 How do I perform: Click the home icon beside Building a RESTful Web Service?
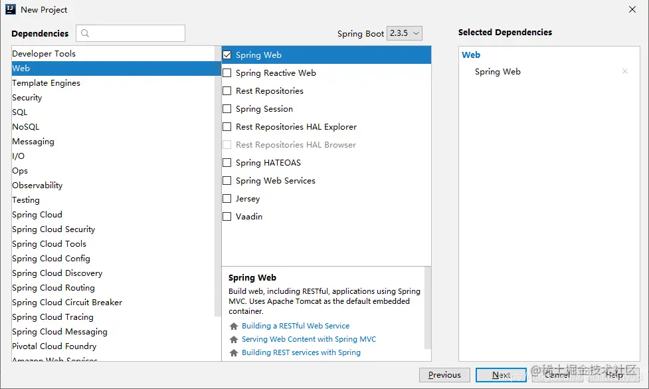point(233,326)
